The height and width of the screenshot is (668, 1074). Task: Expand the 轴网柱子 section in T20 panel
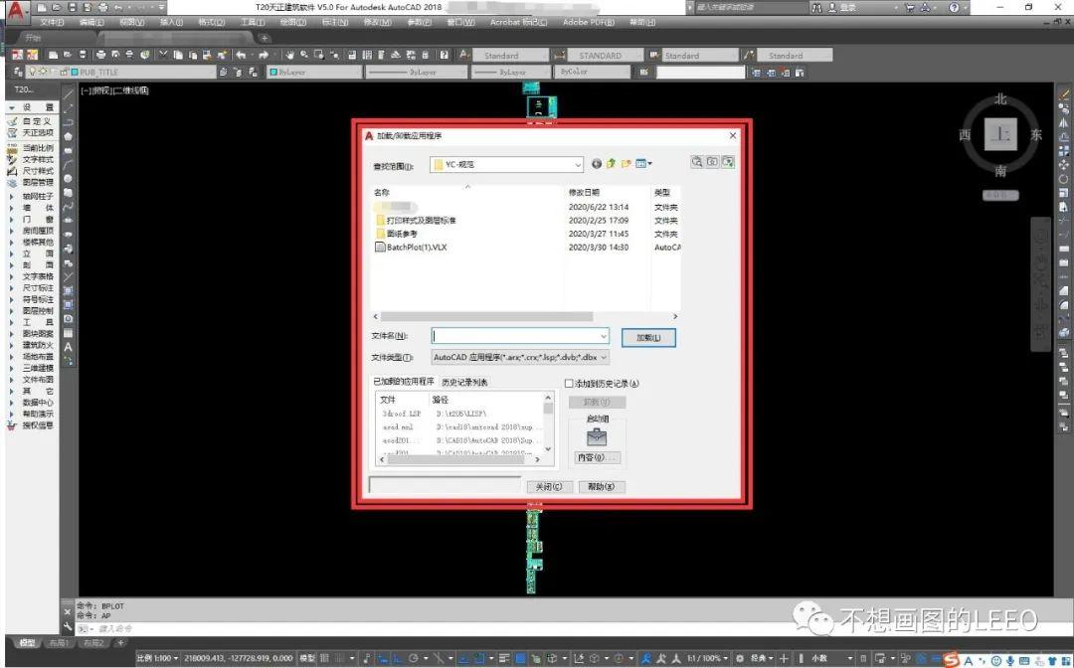[x=11, y=197]
